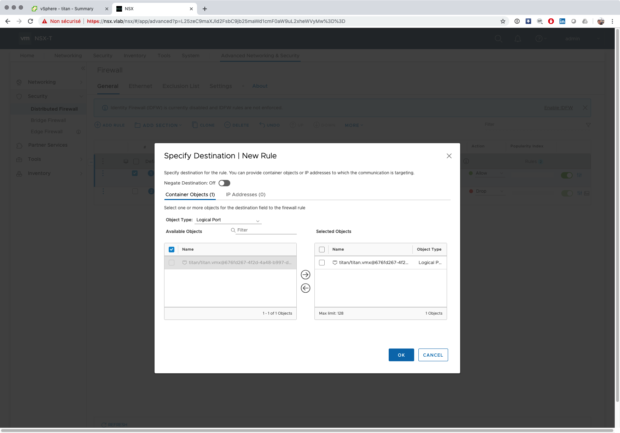Click the browser back arrow
The height and width of the screenshot is (433, 620).
8,21
